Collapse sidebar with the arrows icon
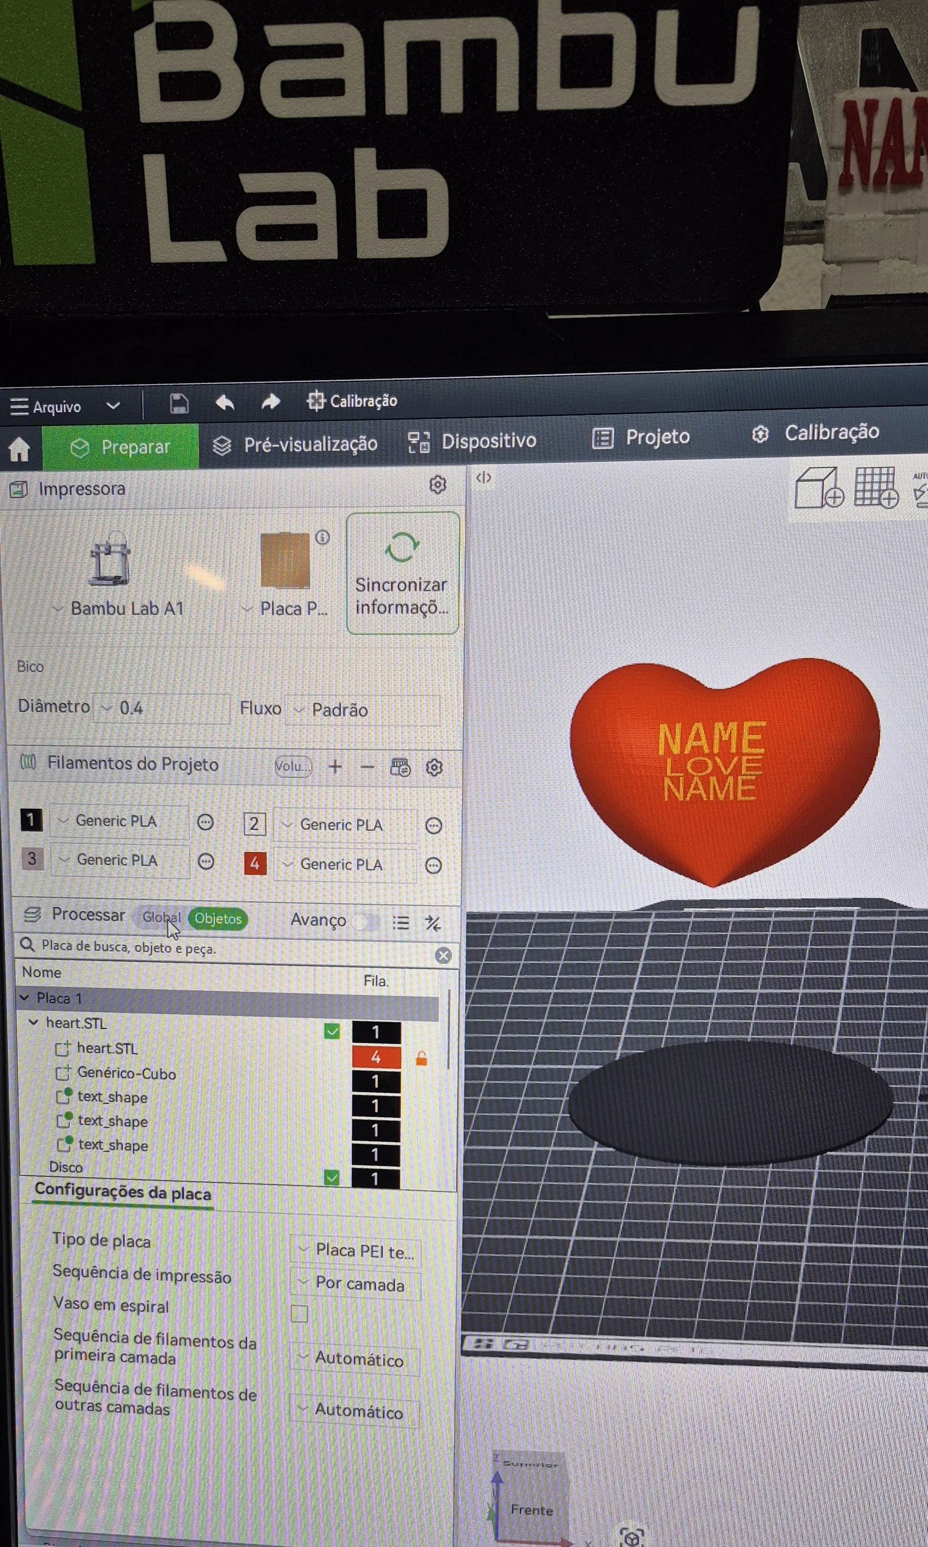Viewport: 928px width, 1547px height. [x=484, y=478]
